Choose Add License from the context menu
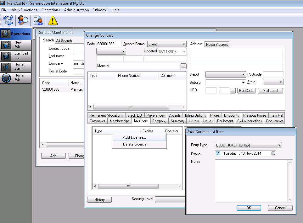Image resolution: width=303 pixels, height=223 pixels. pos(134,137)
